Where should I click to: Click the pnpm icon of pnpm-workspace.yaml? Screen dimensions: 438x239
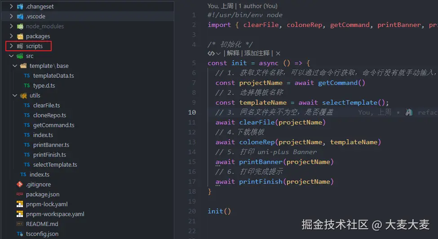click(x=20, y=214)
